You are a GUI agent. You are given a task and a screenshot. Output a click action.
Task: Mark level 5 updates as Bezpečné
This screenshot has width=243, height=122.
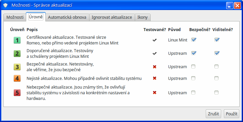pyautogui.click(x=193, y=93)
